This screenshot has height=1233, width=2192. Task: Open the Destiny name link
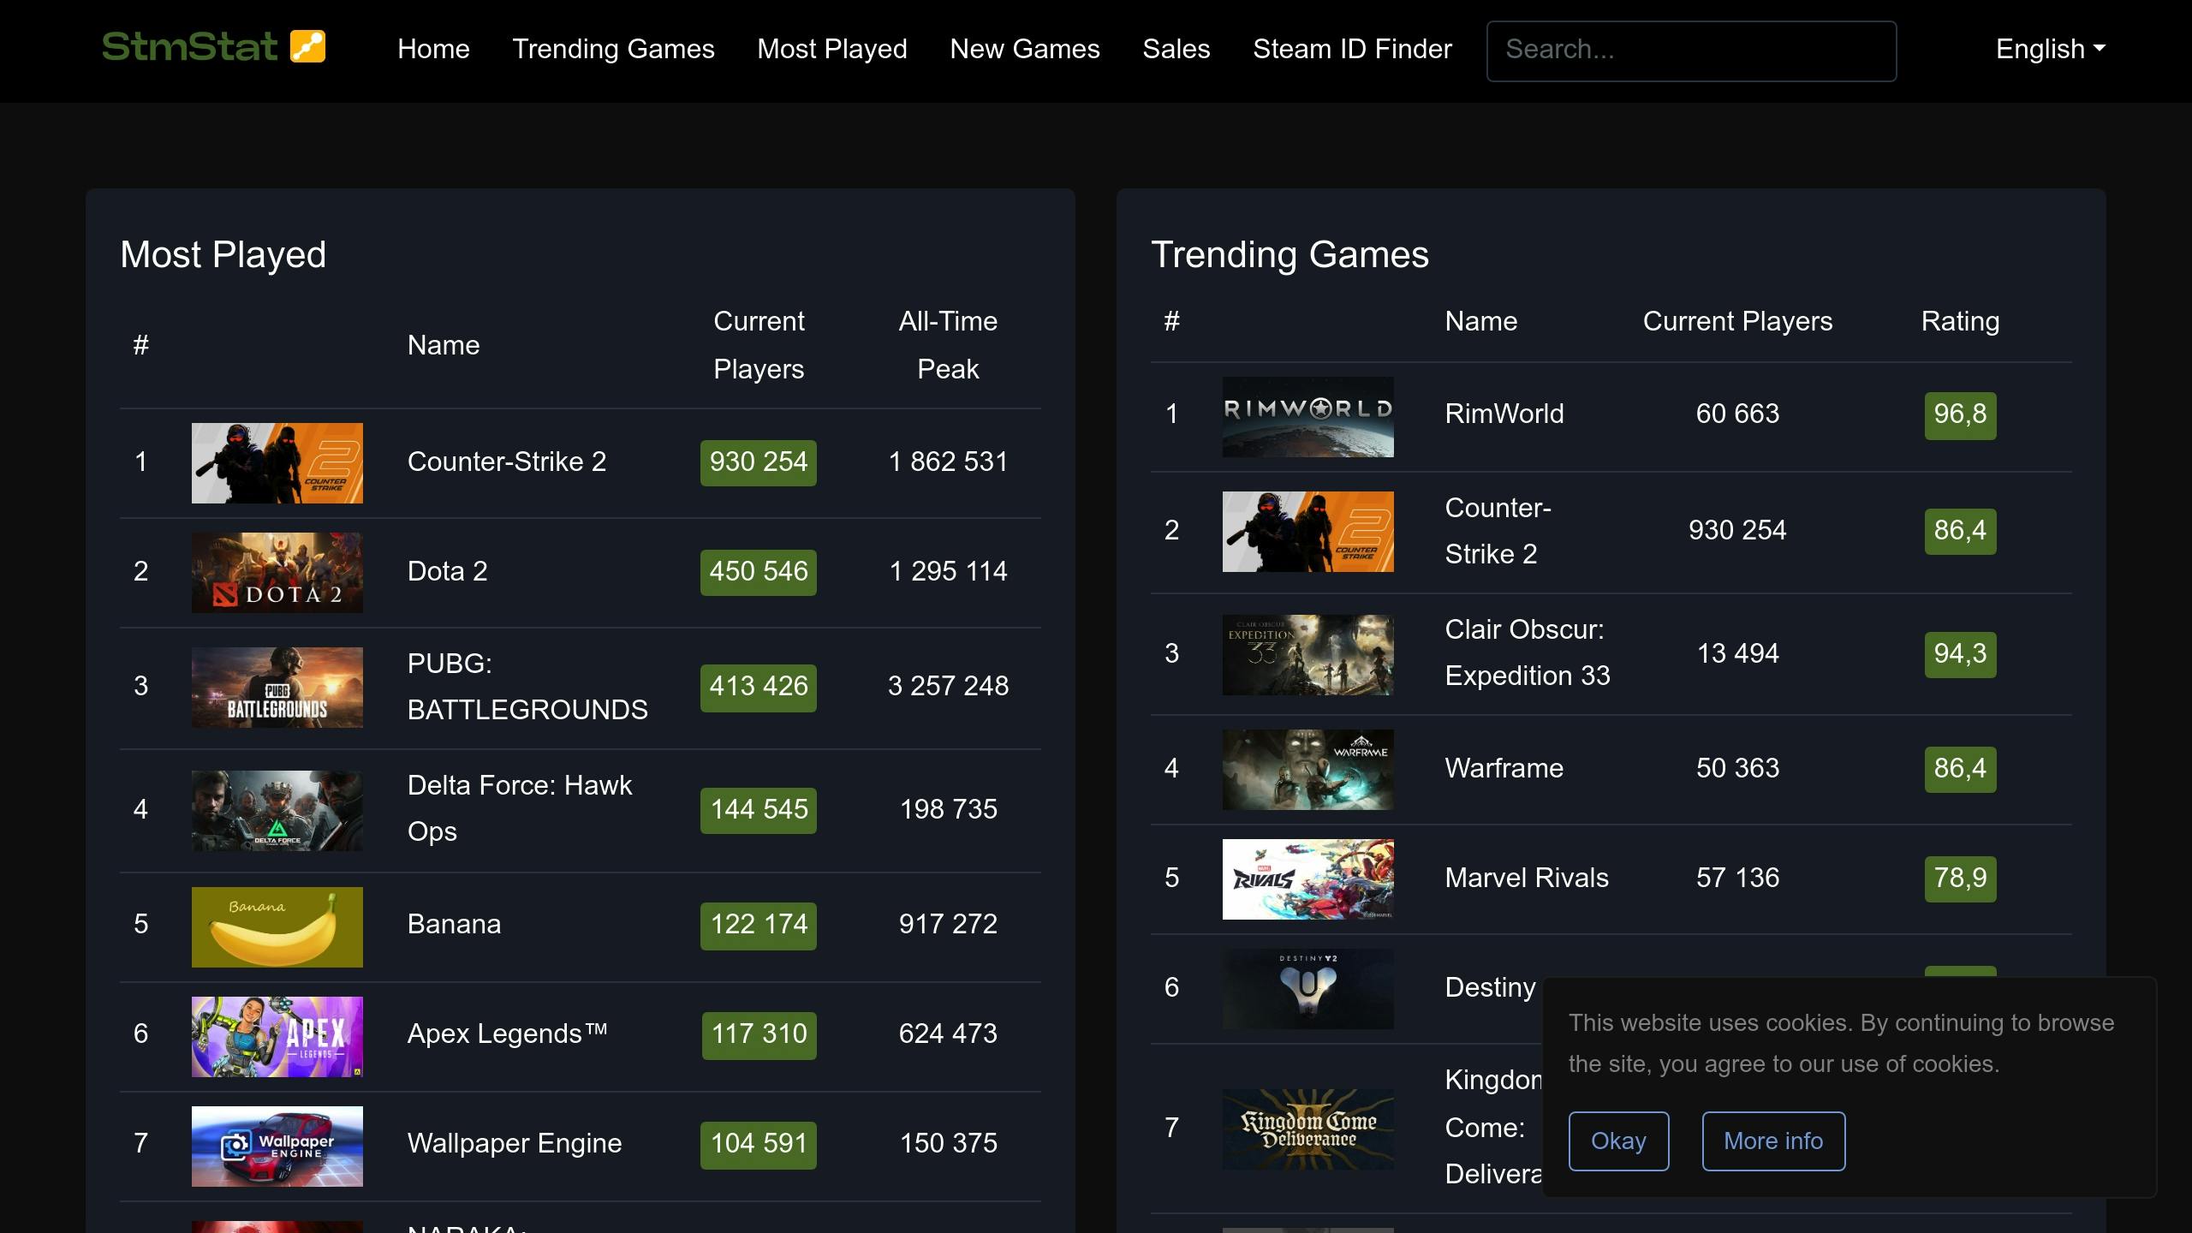pos(1491,987)
